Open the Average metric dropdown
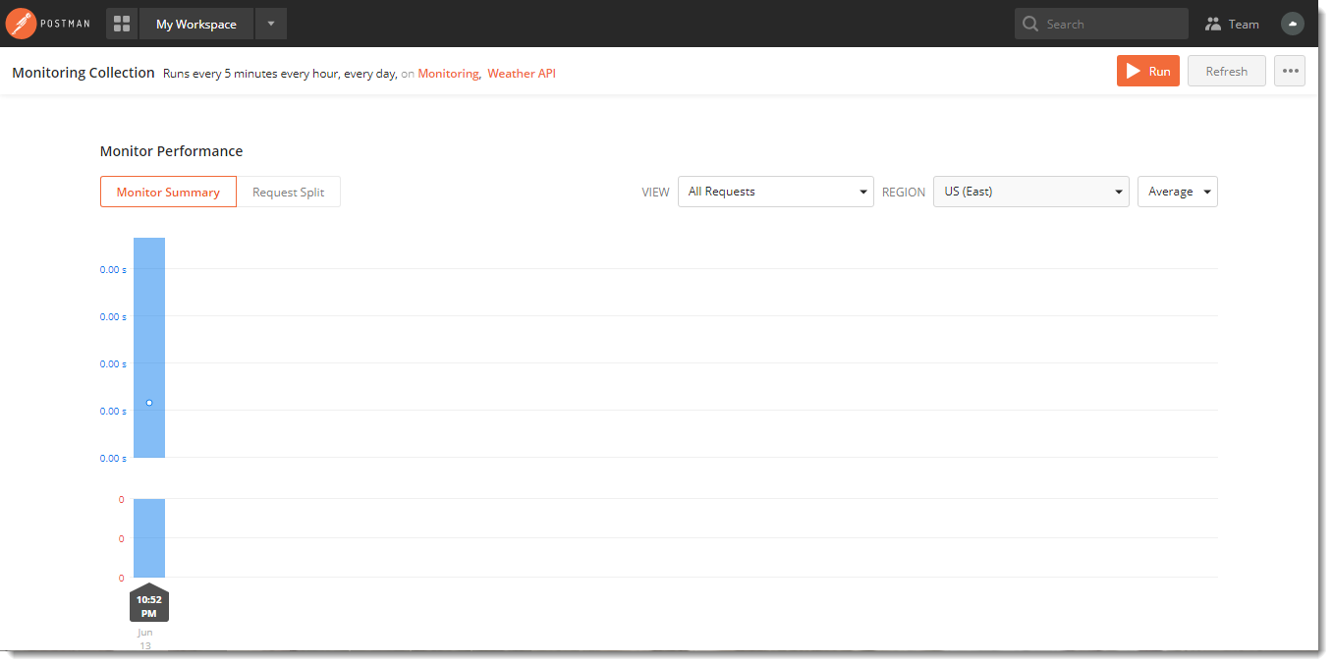 click(x=1177, y=192)
